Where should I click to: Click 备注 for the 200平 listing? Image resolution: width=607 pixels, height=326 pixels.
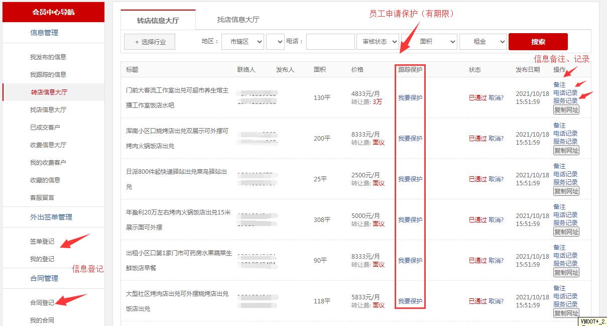coord(559,126)
